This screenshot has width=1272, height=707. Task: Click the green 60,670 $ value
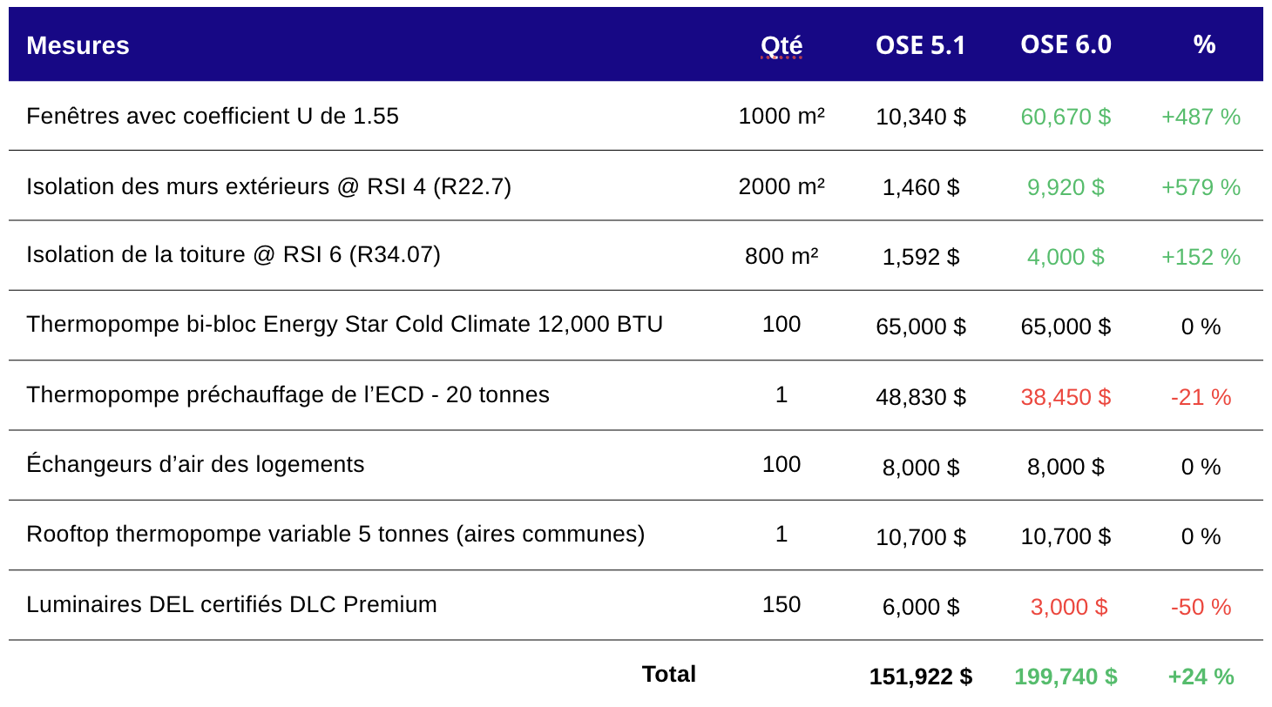coord(1066,117)
